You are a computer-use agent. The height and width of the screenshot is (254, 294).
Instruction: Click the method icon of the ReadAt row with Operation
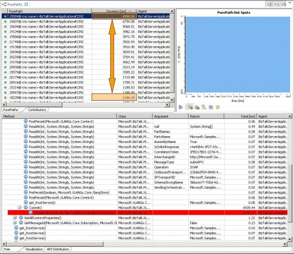coord(26,167)
